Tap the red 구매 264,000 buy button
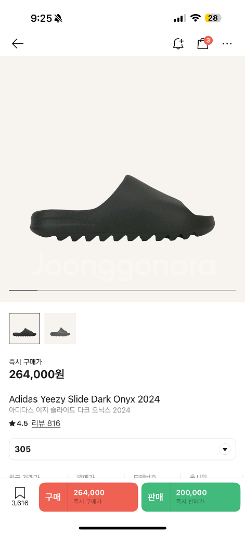This screenshot has height=534, width=245. click(x=88, y=497)
